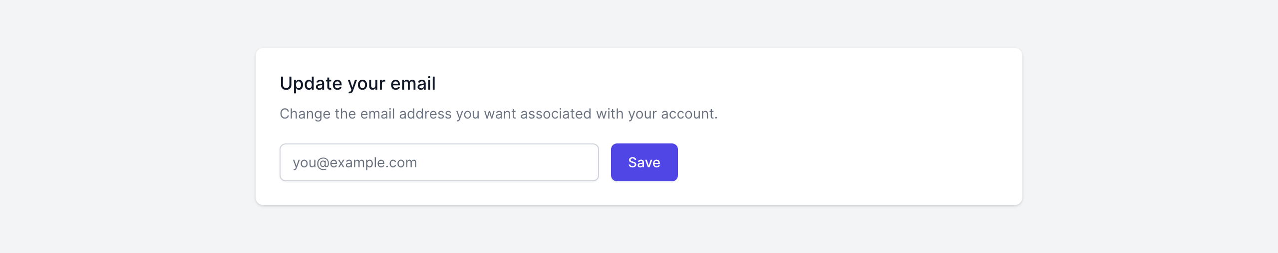Click the gray page background outside card
Image resolution: width=1278 pixels, height=253 pixels.
tap(125, 125)
